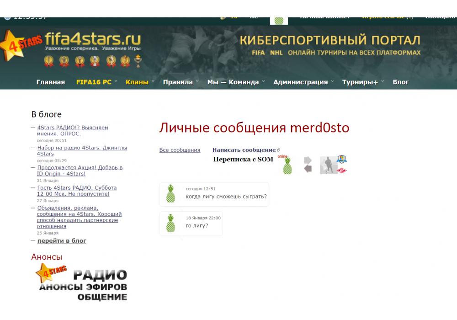Click the Анонсы sidebar heading
457x320 pixels.
coord(47,257)
